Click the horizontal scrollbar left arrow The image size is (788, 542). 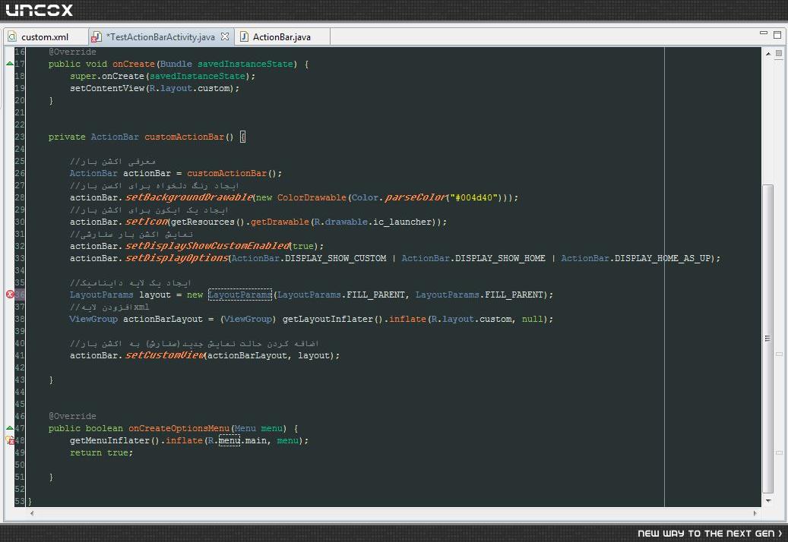point(32,513)
